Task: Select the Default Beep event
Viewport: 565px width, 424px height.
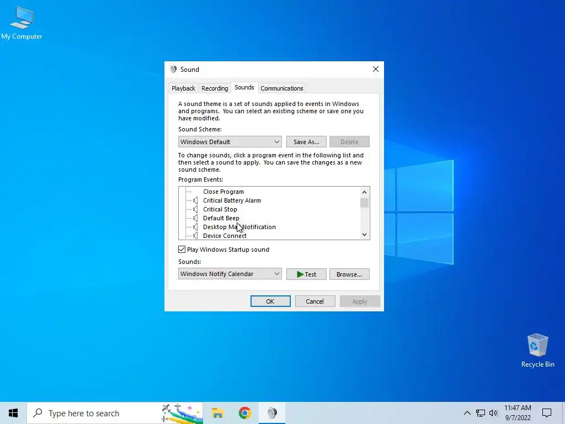Action: click(221, 218)
